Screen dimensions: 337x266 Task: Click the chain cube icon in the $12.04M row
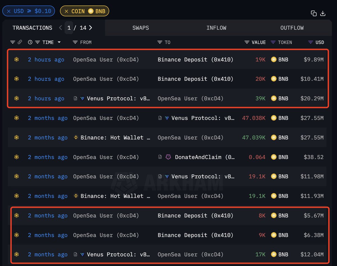click(x=17, y=254)
